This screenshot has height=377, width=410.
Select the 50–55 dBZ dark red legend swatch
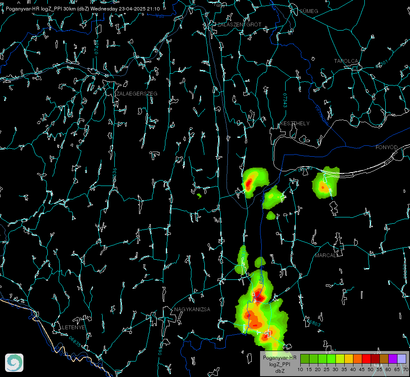(x=375, y=359)
